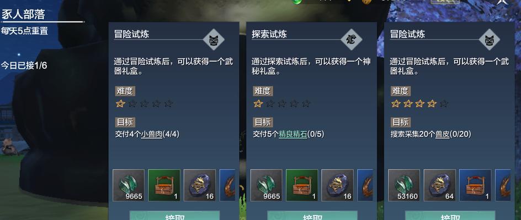Open the 精良精石 item link

click(293, 135)
